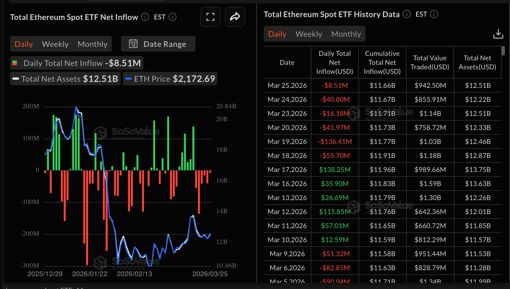Open the Date Range picker
Screen dimensions: 510x289
pos(164,44)
